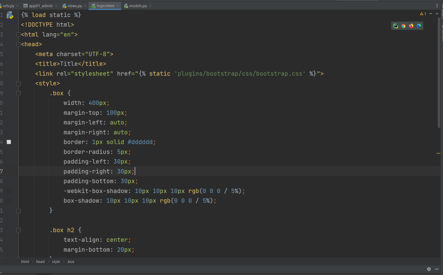Click the webkit-box-shadow gutter color swatch

point(9,191)
